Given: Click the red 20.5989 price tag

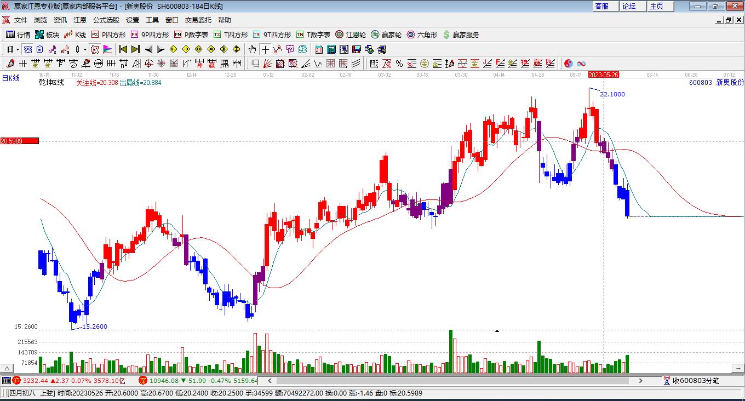Looking at the screenshot, I should coord(20,141).
